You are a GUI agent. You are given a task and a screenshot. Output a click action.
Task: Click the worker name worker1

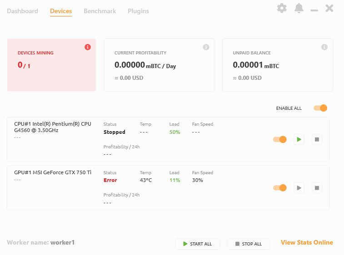(x=63, y=242)
